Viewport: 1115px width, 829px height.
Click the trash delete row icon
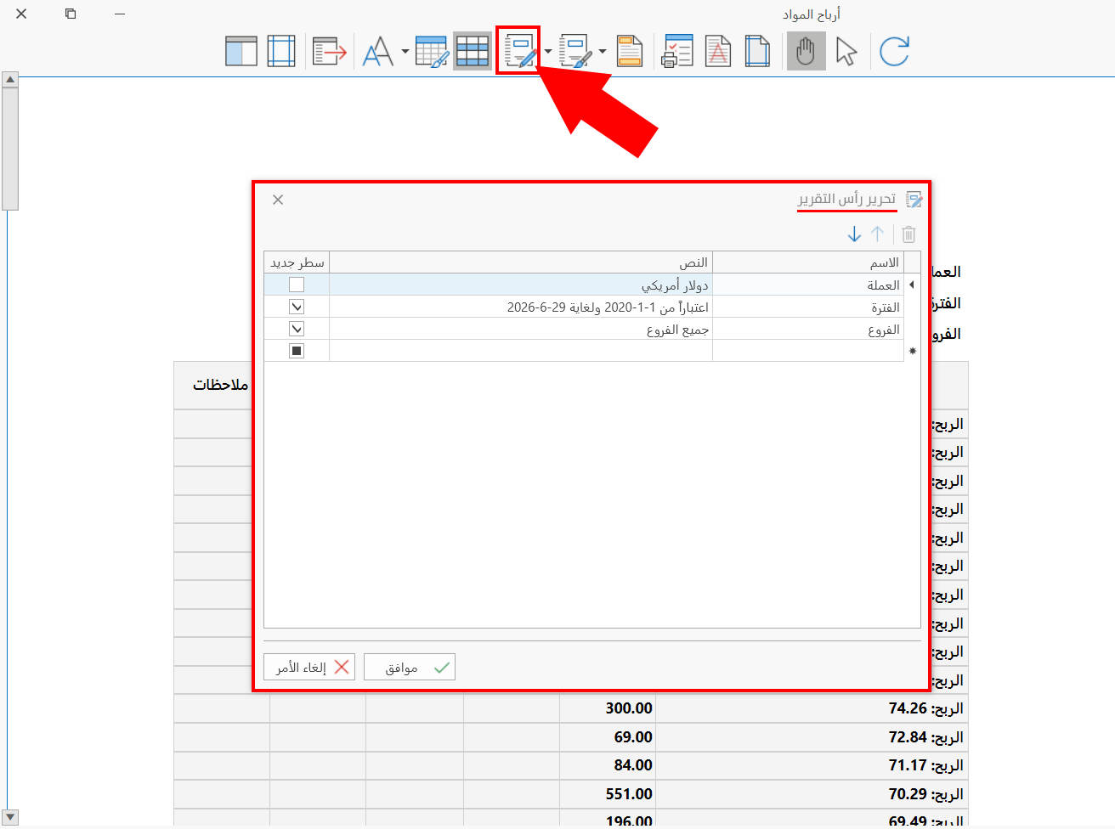click(908, 234)
